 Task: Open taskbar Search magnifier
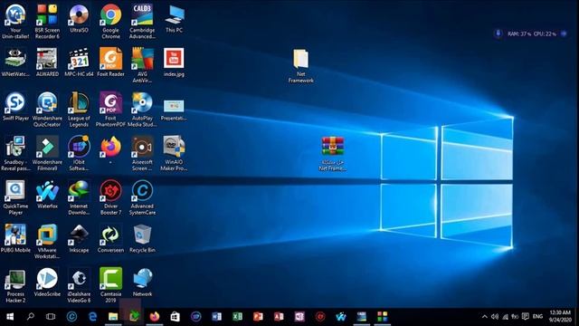click(30, 317)
